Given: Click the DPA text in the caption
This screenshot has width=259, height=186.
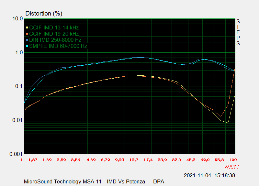Looking at the screenshot, I should coord(159,181).
